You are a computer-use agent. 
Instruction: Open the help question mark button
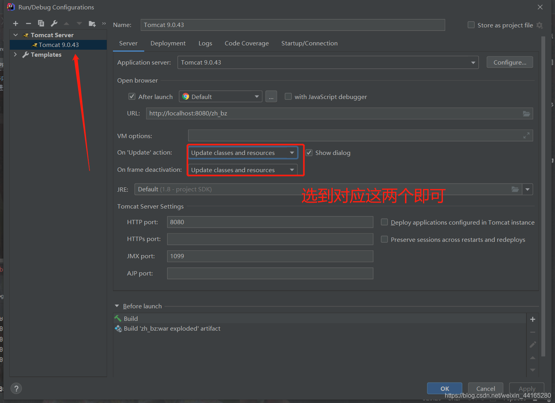point(16,389)
